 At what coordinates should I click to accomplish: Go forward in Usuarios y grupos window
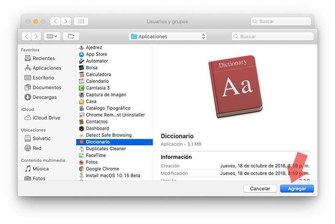tap(66, 21)
